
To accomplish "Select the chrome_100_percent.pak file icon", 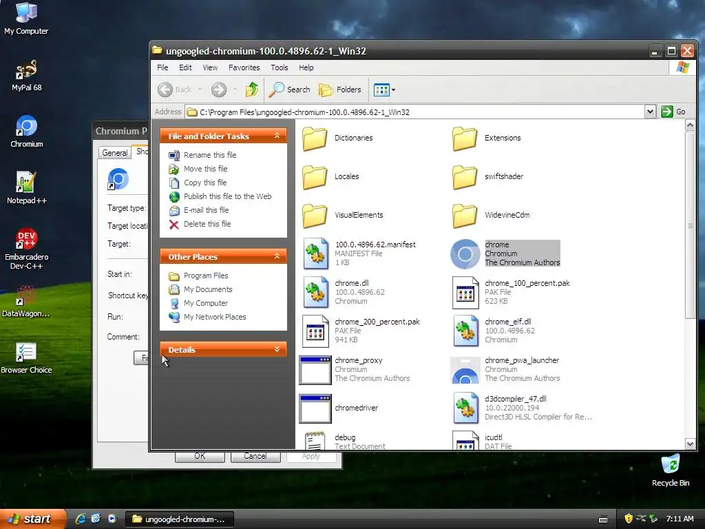I will click(465, 292).
